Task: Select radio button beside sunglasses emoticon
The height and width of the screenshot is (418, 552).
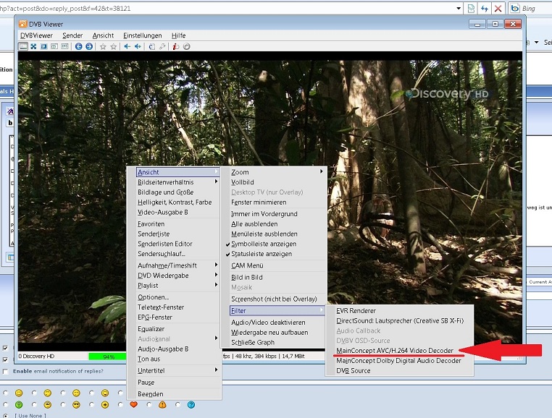Action: (63, 405)
